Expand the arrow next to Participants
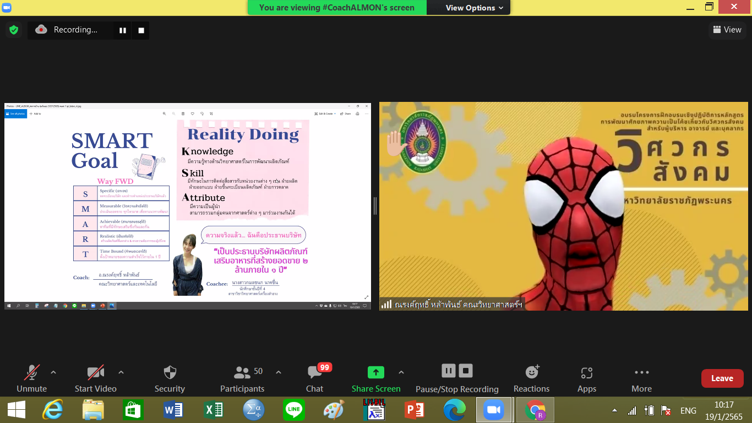Screen dimensions: 752x423 click(279, 372)
